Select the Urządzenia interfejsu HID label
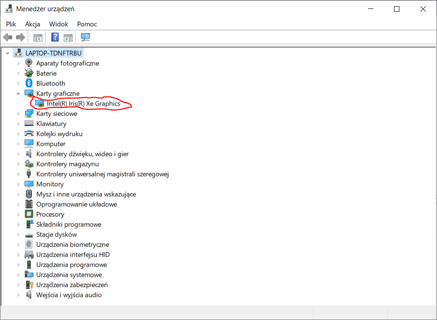This screenshot has width=437, height=320. (x=73, y=255)
